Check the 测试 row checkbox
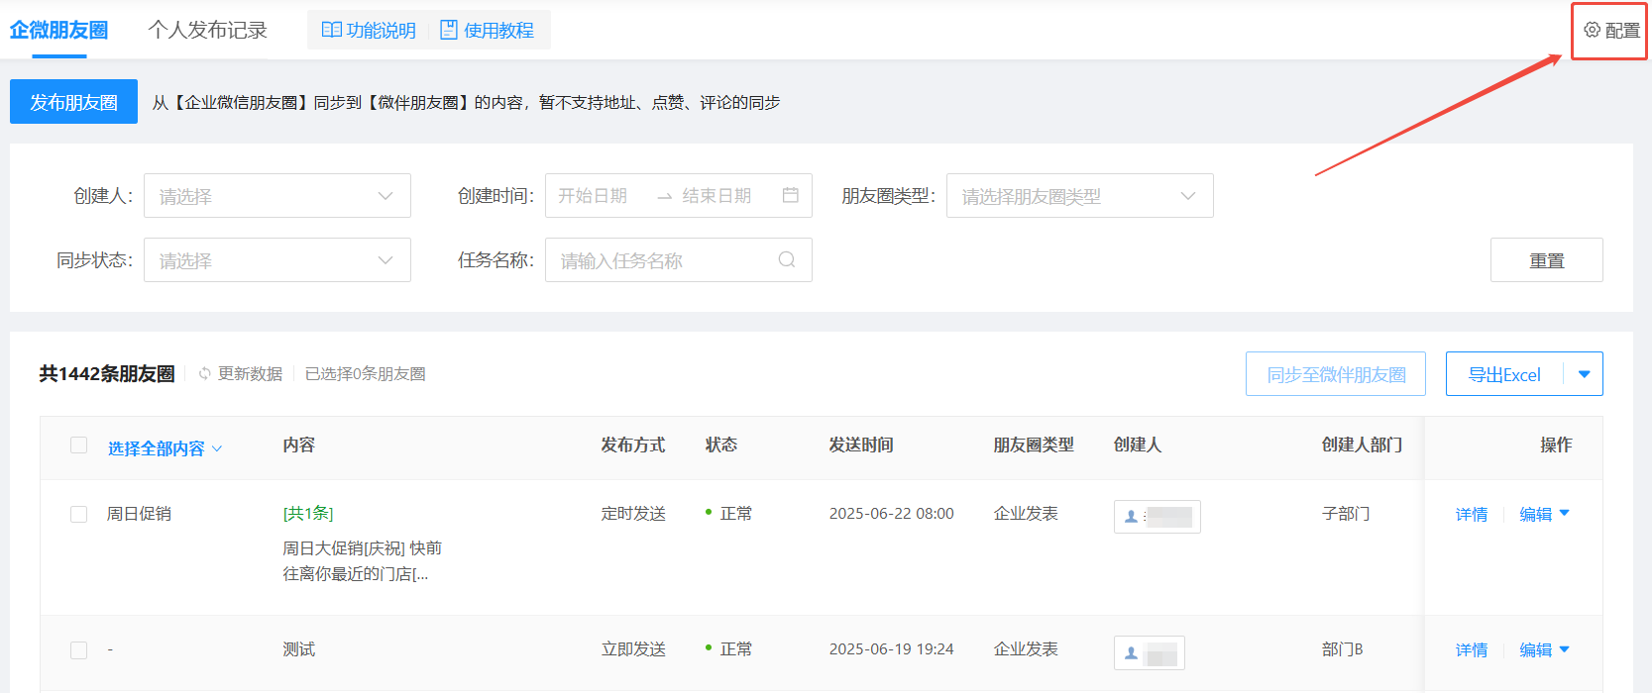 coord(79,649)
